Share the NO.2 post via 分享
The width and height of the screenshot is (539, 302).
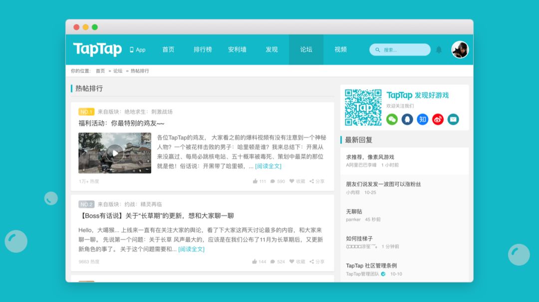point(317,262)
